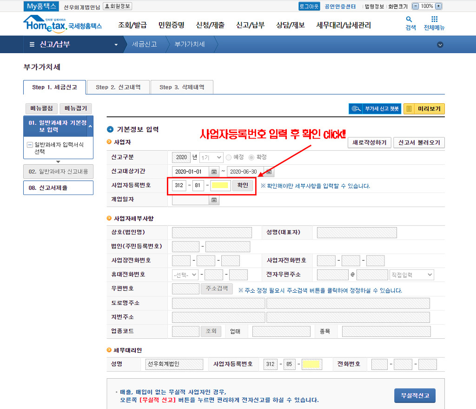
Task: Open the 세무대리/납세관리 top menu
Action: pos(344,25)
